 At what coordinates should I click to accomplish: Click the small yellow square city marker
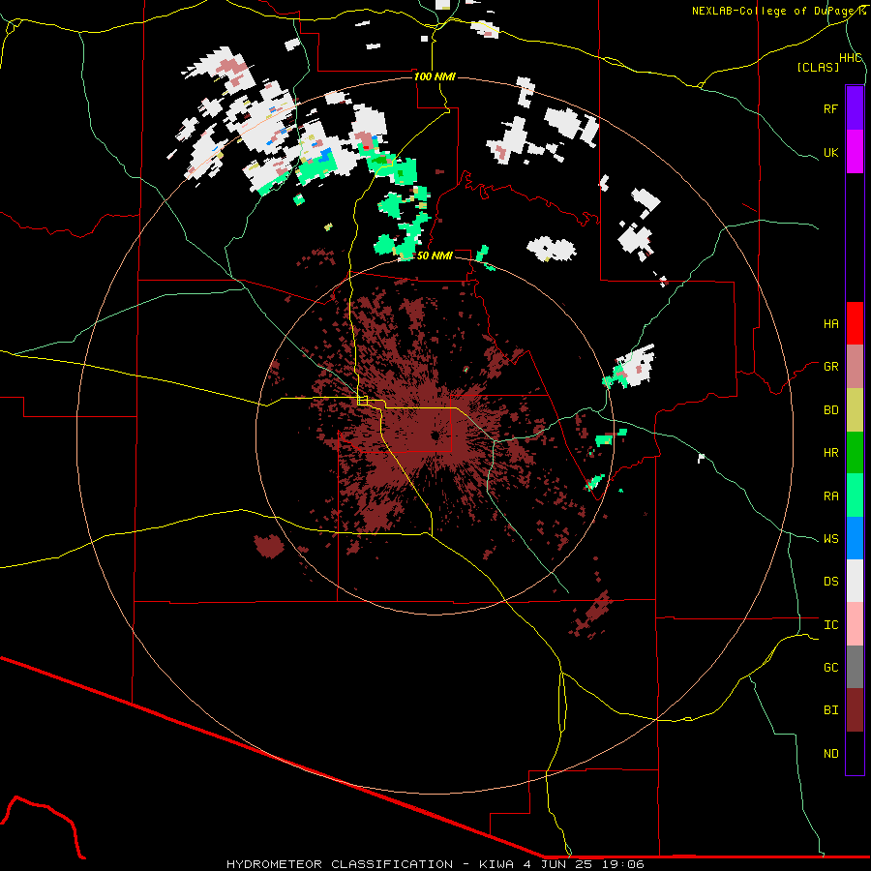point(363,401)
